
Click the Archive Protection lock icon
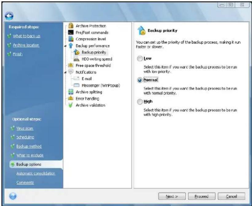(71, 26)
